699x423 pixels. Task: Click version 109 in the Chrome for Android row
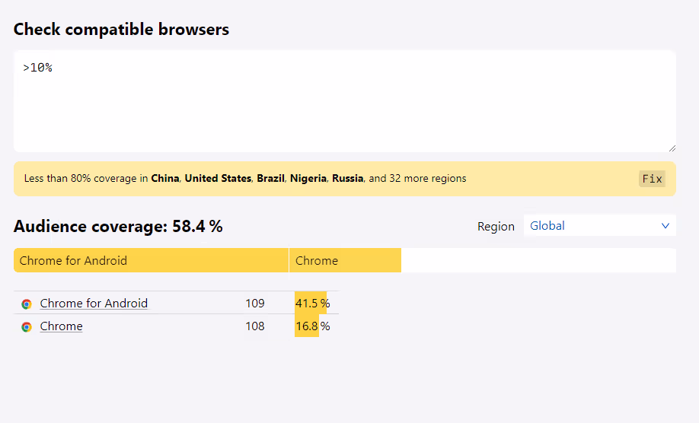255,304
